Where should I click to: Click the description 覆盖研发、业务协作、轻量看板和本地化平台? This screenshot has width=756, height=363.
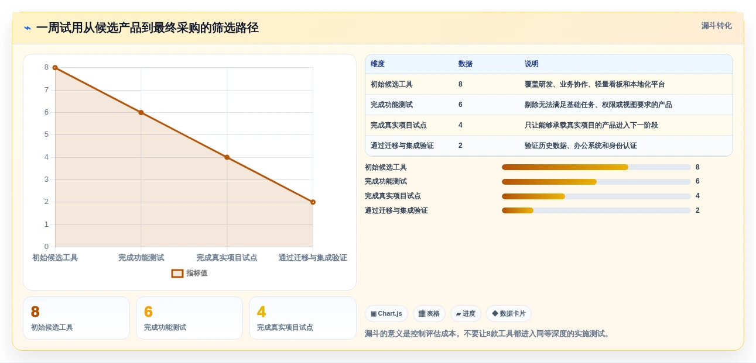(x=595, y=84)
